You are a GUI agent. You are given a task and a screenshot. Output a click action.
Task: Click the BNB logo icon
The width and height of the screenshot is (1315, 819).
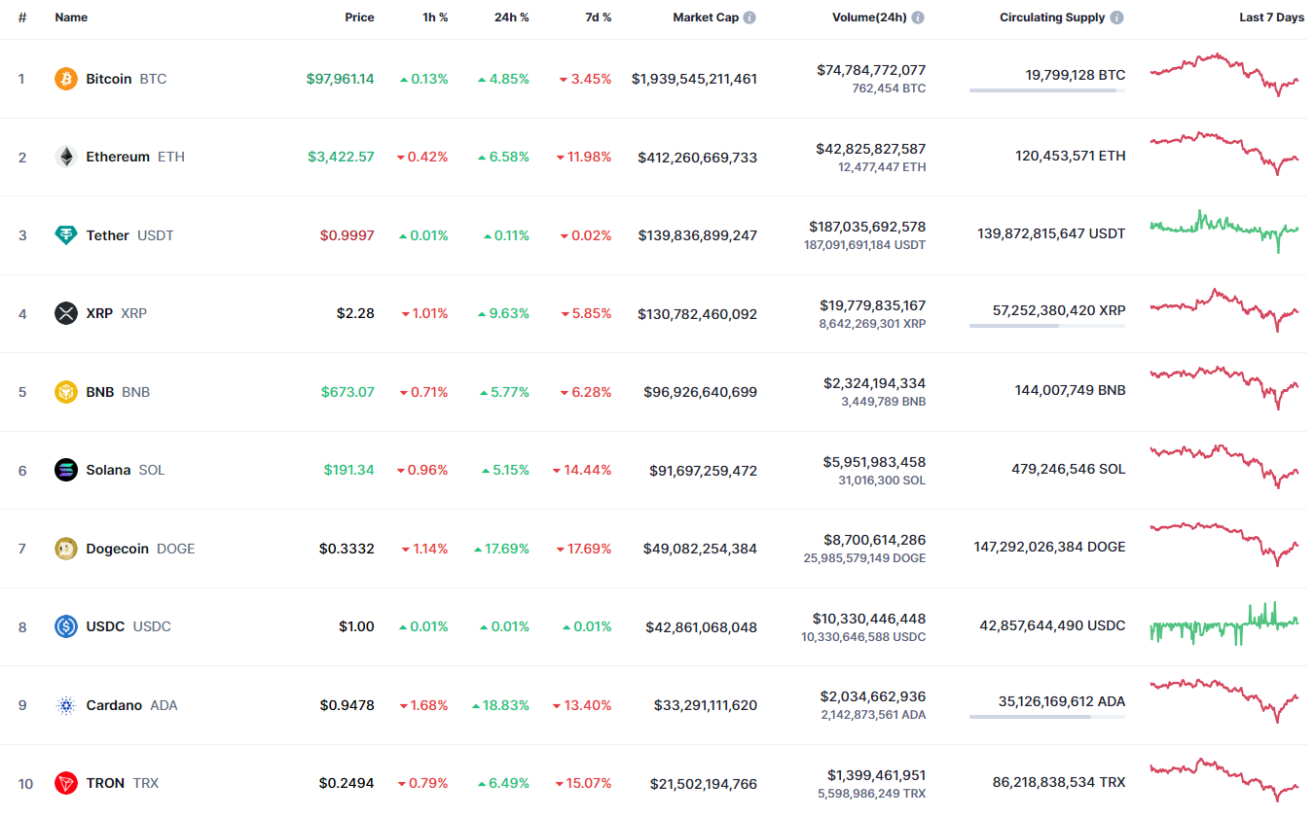coord(66,392)
